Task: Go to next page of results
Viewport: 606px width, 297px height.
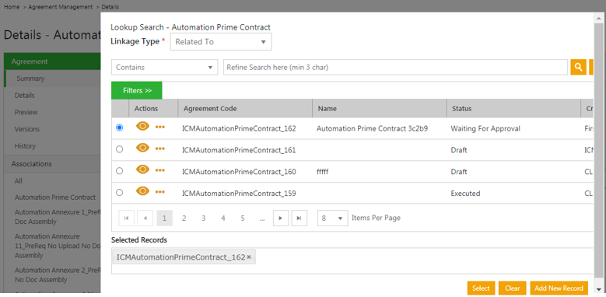Action: (x=281, y=218)
